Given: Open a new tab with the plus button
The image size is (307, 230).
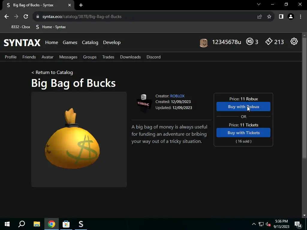Looking at the screenshot, I should click(81, 5).
